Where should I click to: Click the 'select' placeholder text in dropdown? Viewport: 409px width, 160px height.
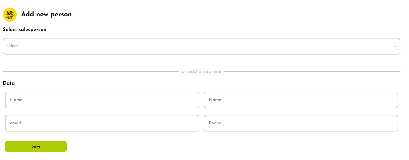(x=12, y=46)
